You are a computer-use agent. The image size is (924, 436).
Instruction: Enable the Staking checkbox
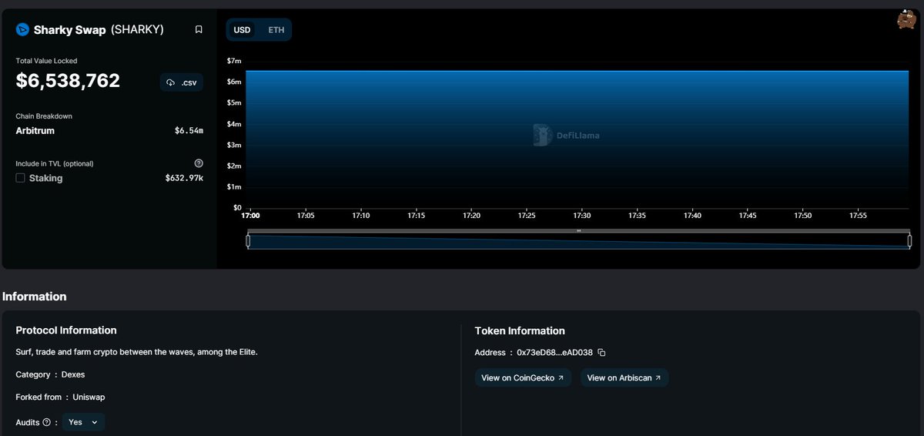coord(21,178)
